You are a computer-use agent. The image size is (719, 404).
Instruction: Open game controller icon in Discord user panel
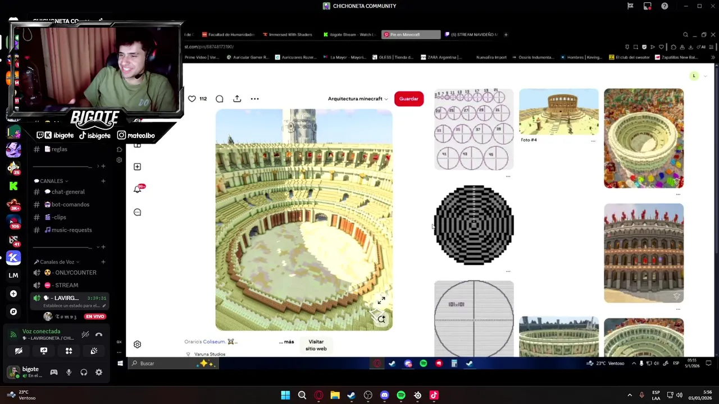(x=54, y=372)
